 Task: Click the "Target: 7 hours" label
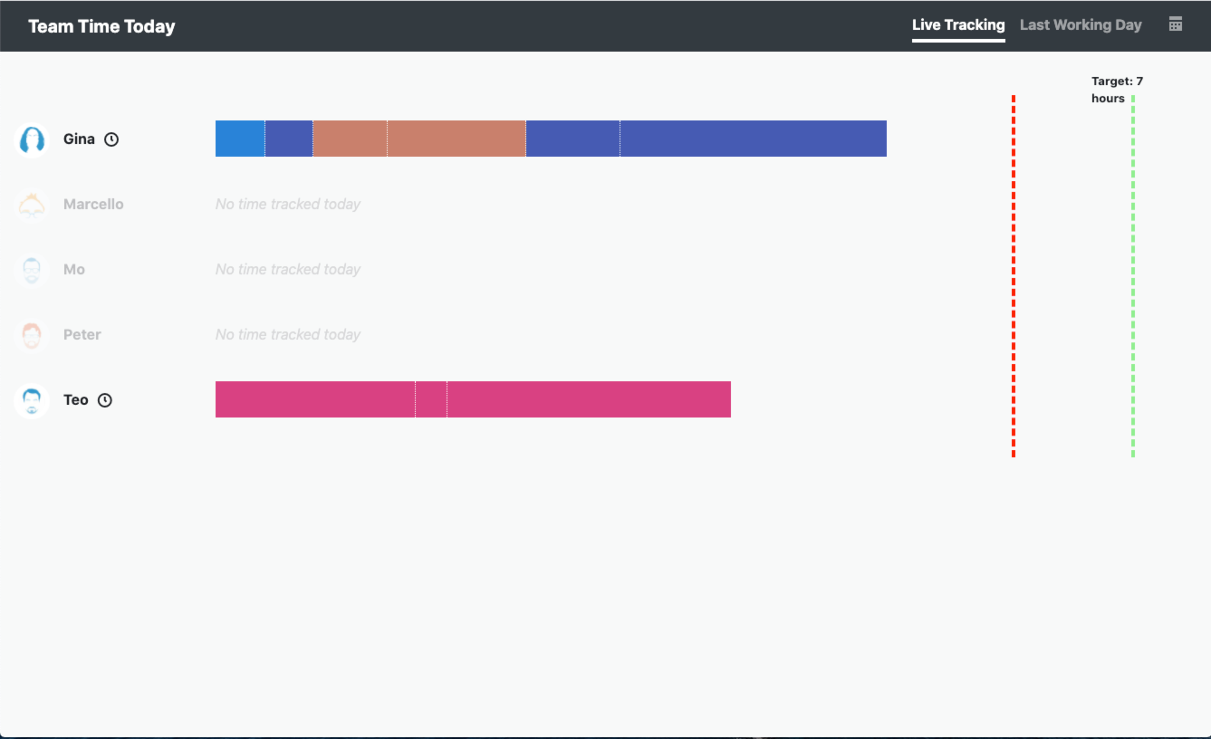[1117, 90]
